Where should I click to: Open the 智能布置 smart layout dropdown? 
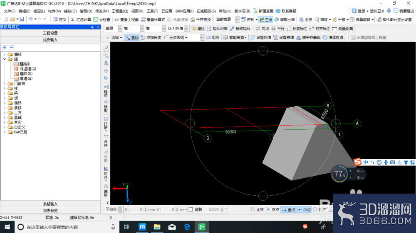point(245,38)
